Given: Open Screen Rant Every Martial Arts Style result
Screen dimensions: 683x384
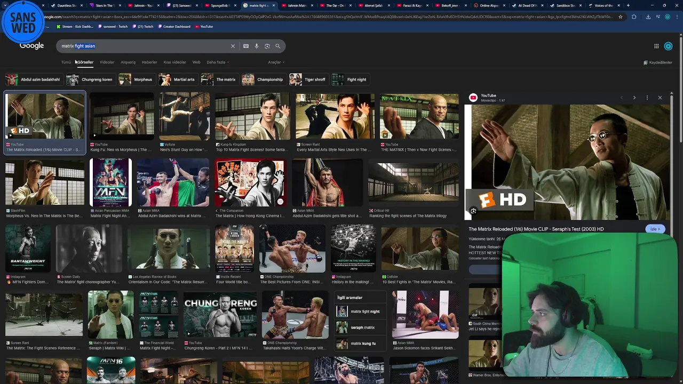Looking at the screenshot, I should 335,116.
